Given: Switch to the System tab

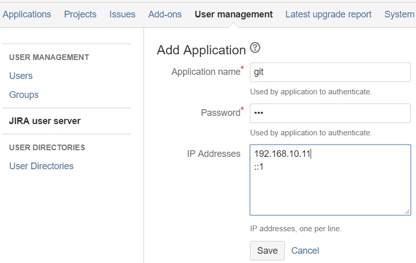Looking at the screenshot, I should click(399, 14).
